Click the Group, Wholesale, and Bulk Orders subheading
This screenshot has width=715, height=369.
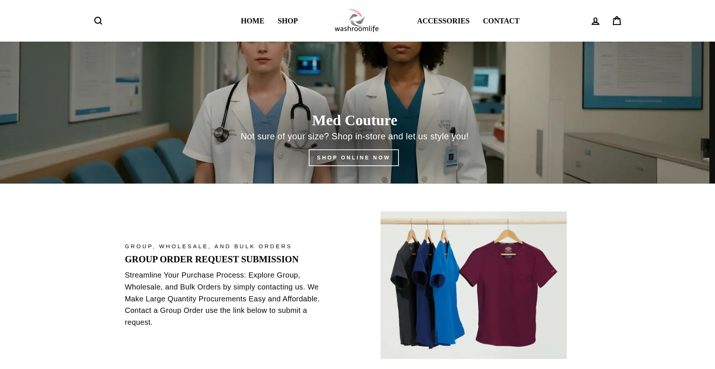(x=208, y=246)
